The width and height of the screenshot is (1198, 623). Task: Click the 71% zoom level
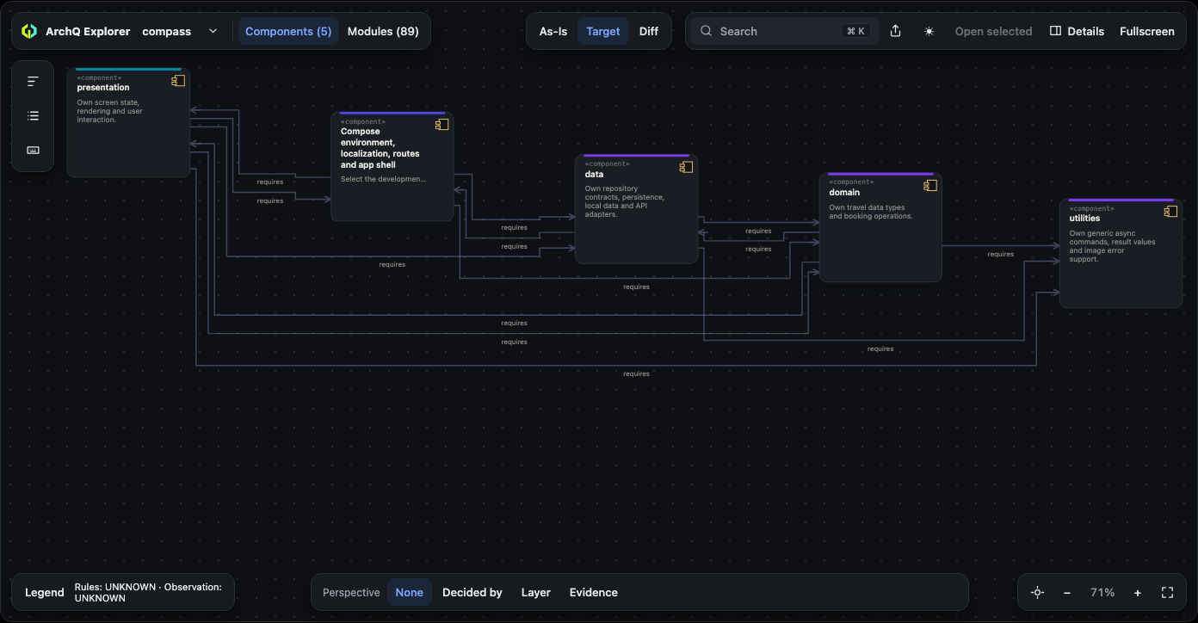click(1102, 592)
